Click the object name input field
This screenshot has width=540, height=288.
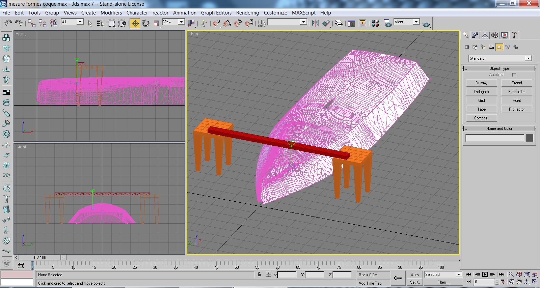(x=495, y=138)
